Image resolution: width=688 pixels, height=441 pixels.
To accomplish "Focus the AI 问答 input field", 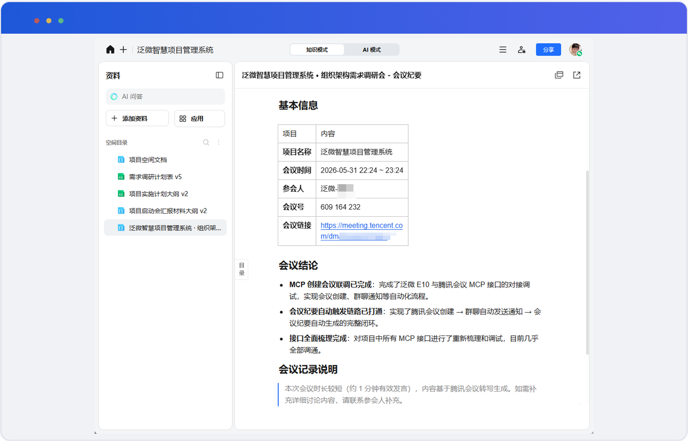I will 165,97.
